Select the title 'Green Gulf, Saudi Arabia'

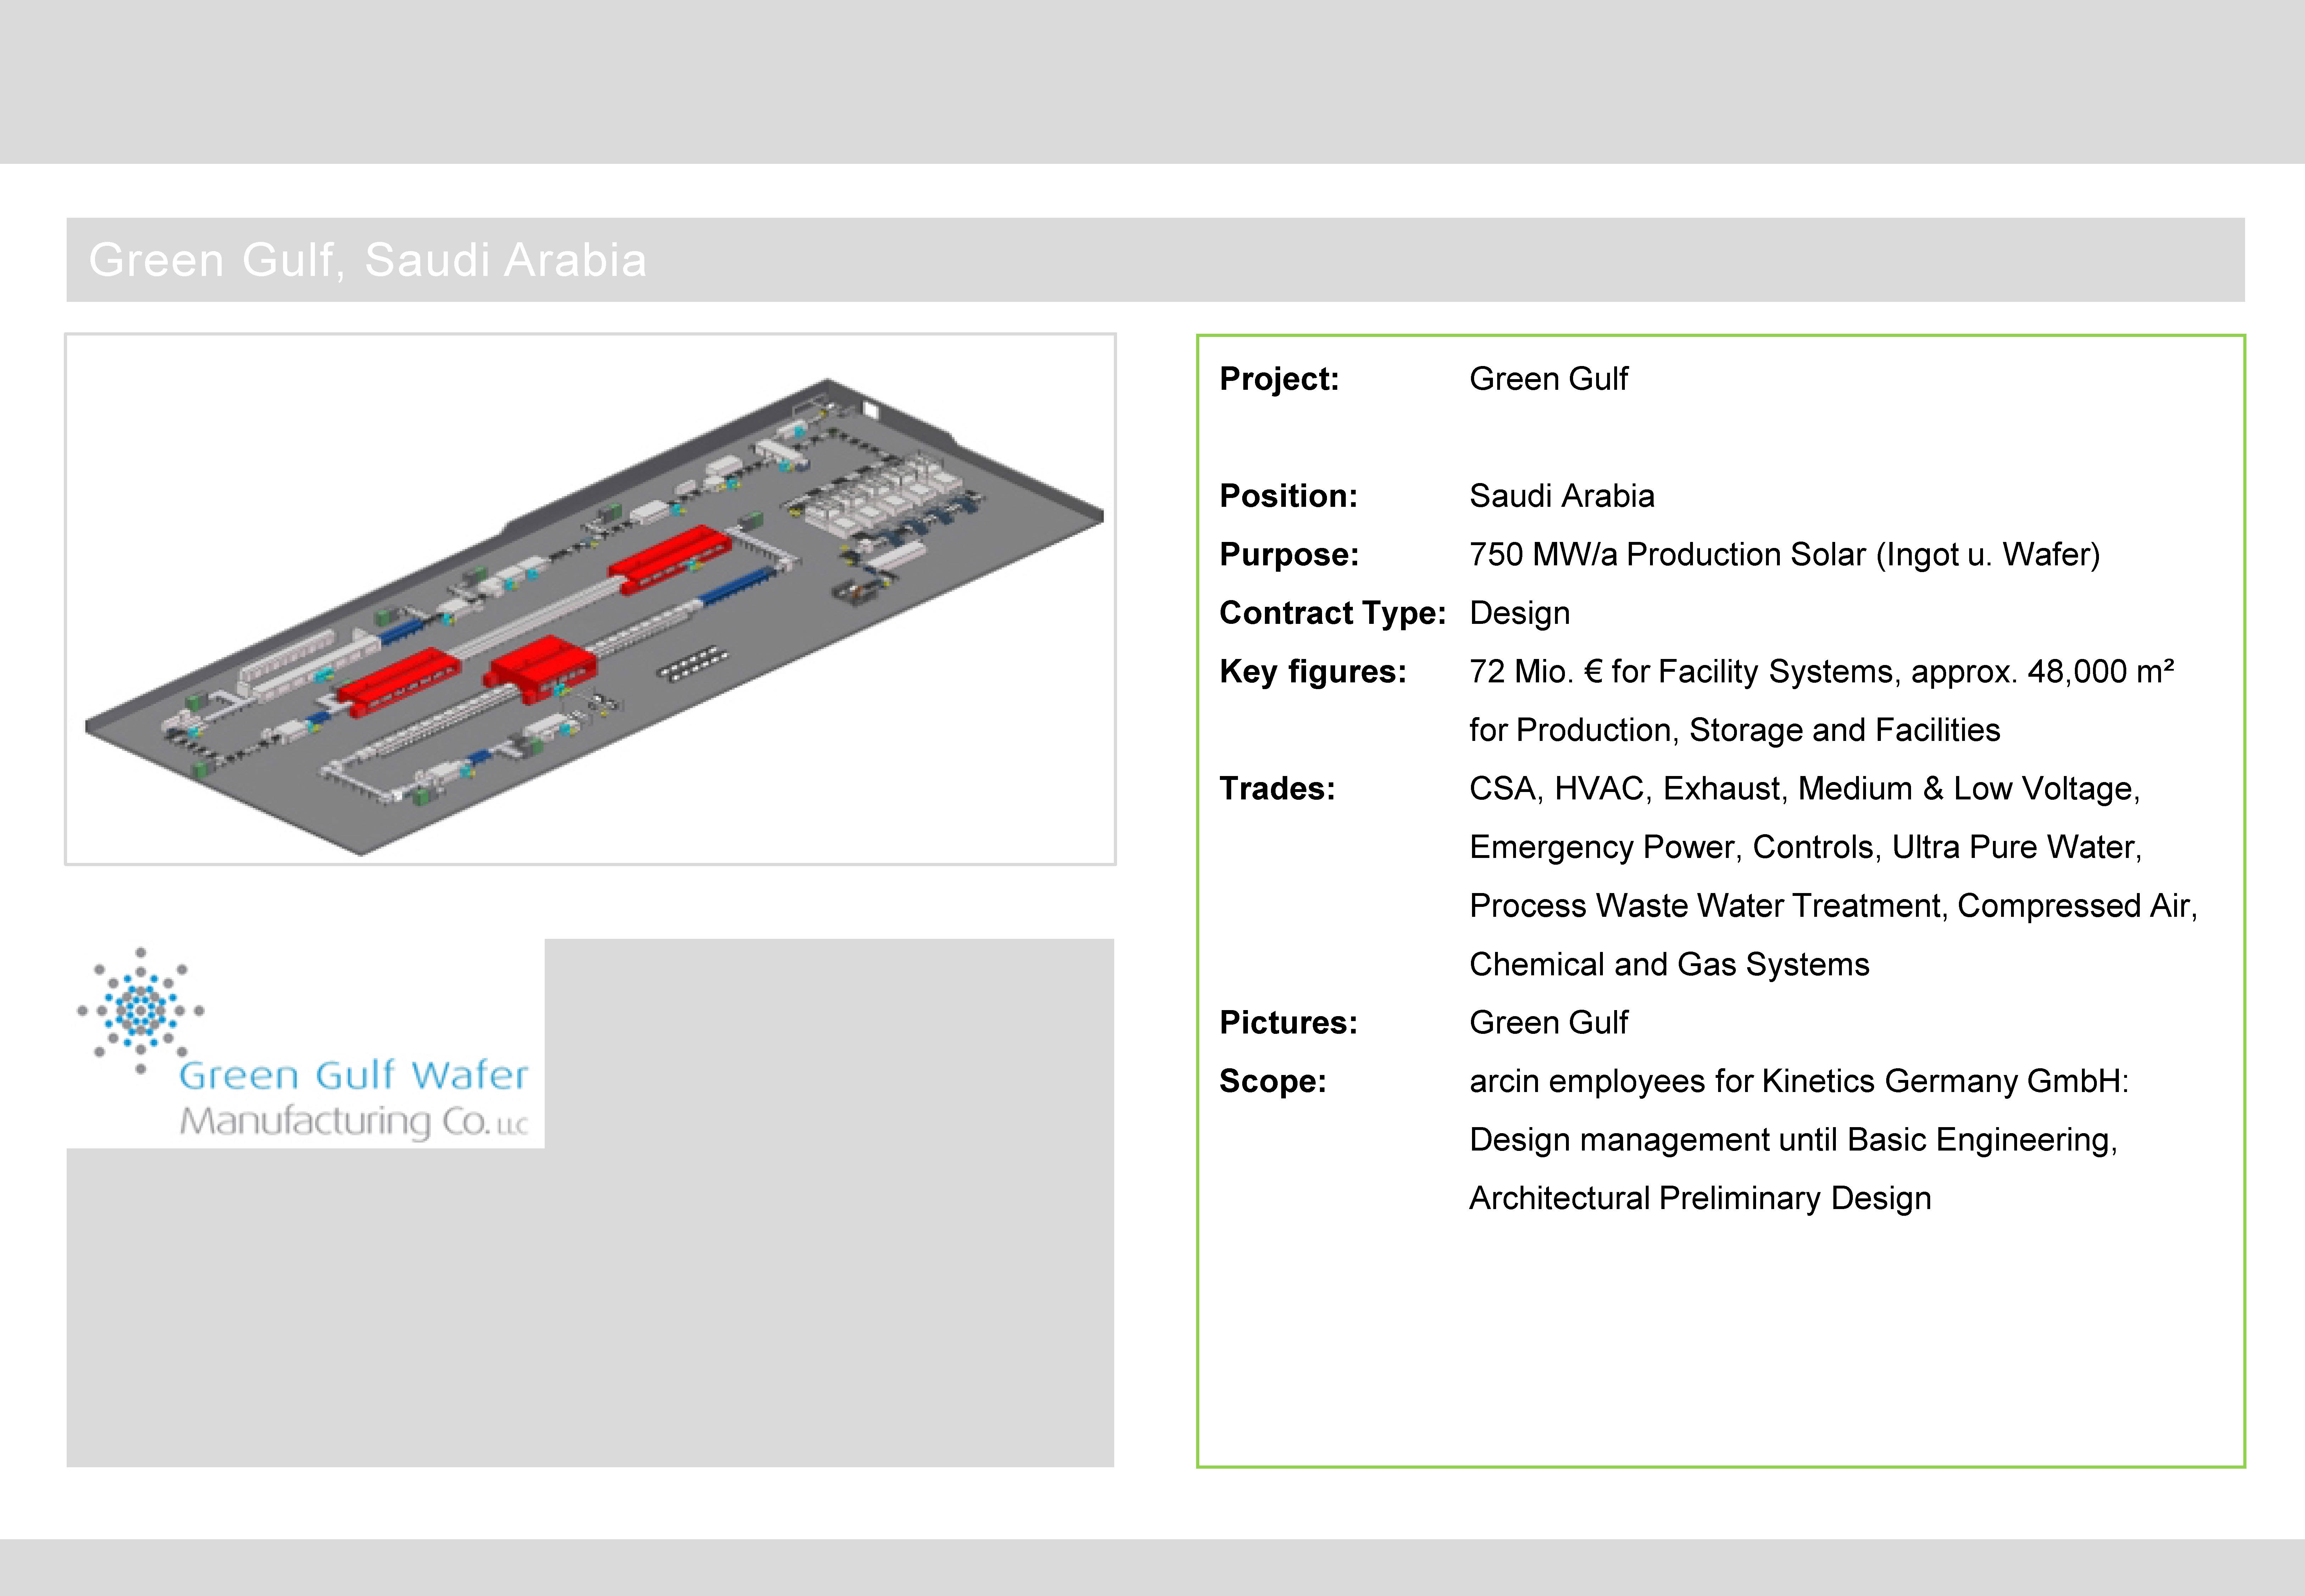pyautogui.click(x=367, y=260)
